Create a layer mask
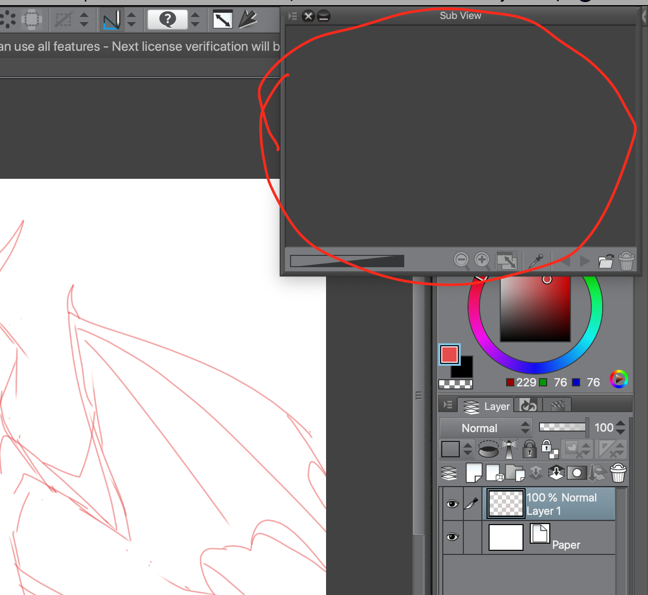Image resolution: width=648 pixels, height=595 pixels. [x=577, y=473]
